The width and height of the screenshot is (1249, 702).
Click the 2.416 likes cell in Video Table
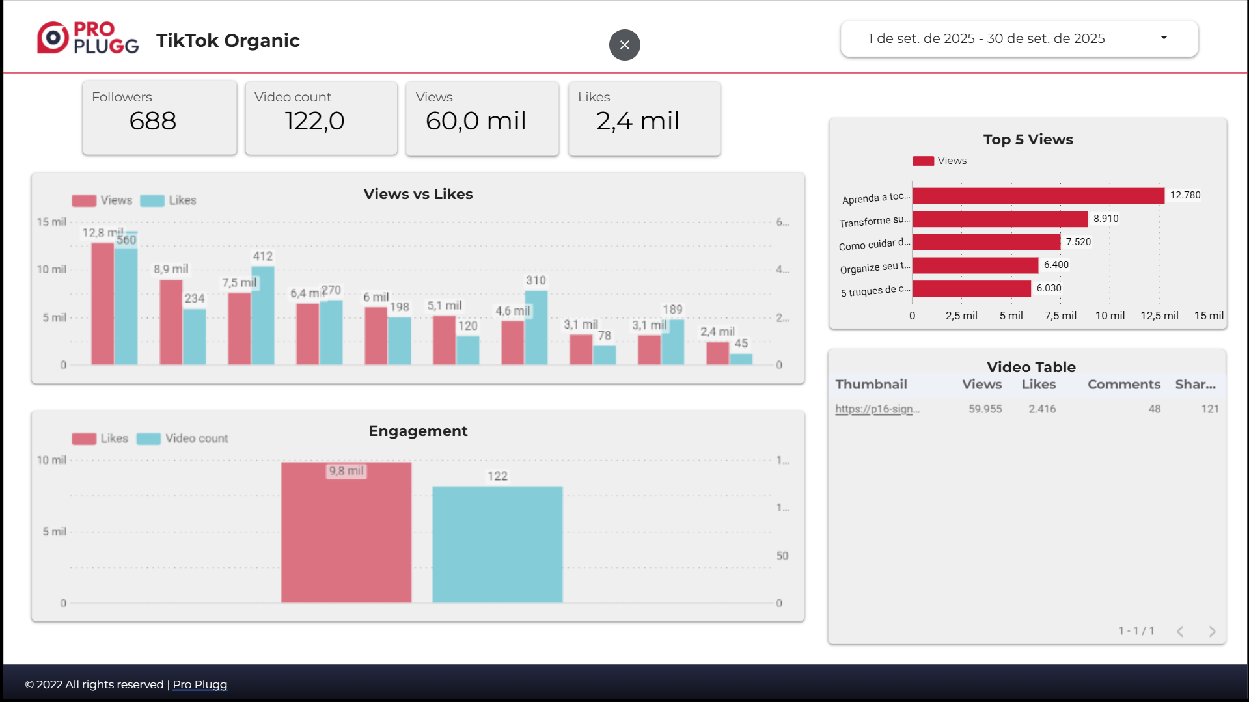(x=1042, y=409)
